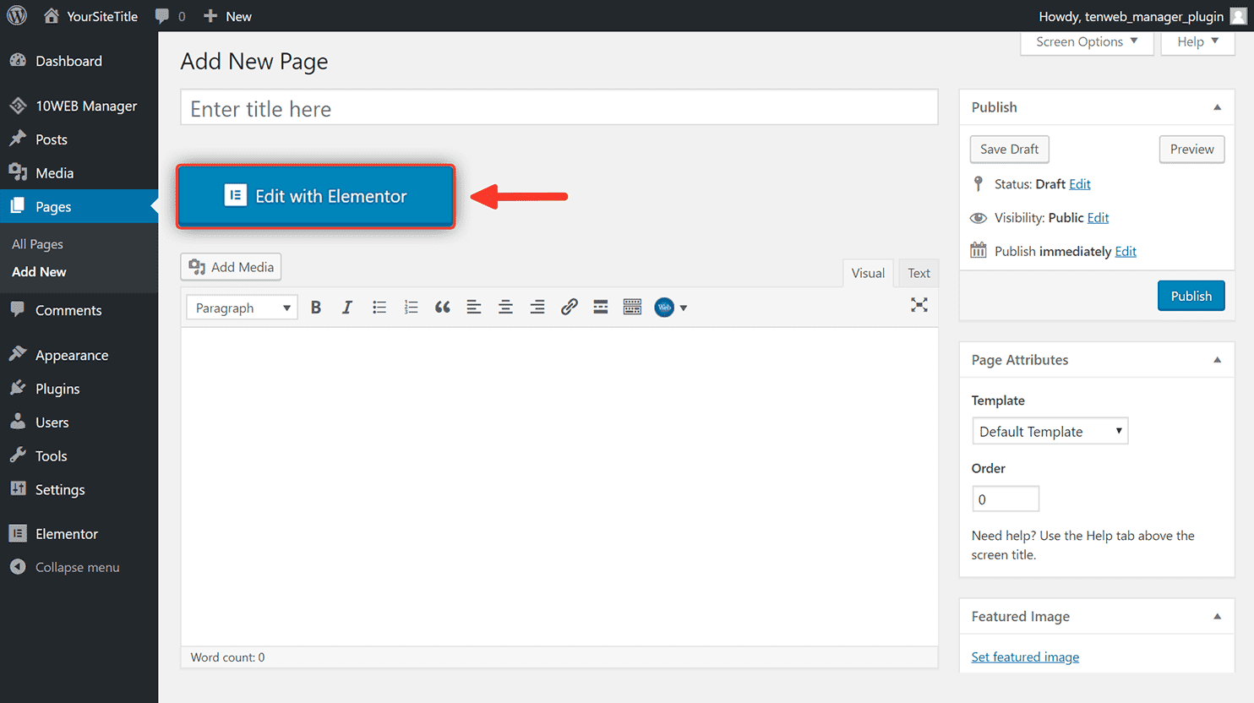Open comments bubble in admin bar
Viewport: 1254px width, 703px height.
point(170,16)
